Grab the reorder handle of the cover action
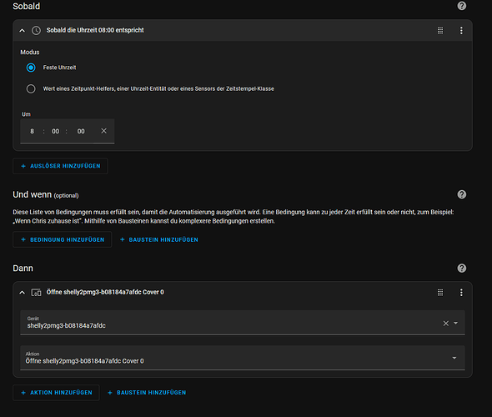This screenshot has height=417, width=492. pos(440,293)
